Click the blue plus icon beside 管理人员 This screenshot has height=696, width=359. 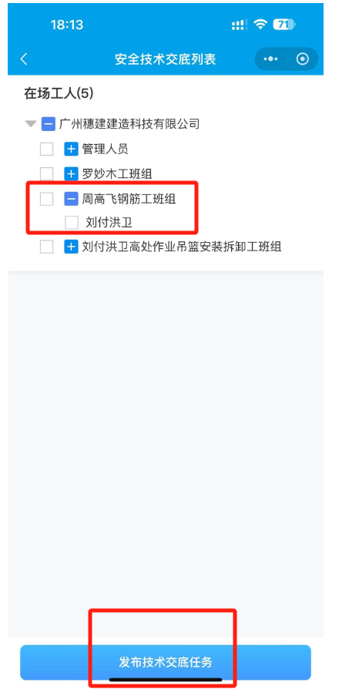click(71, 150)
